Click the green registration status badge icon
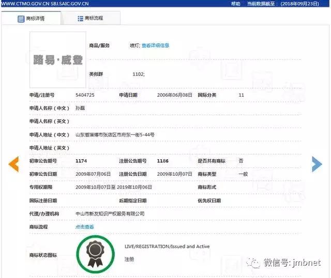 click(95, 254)
